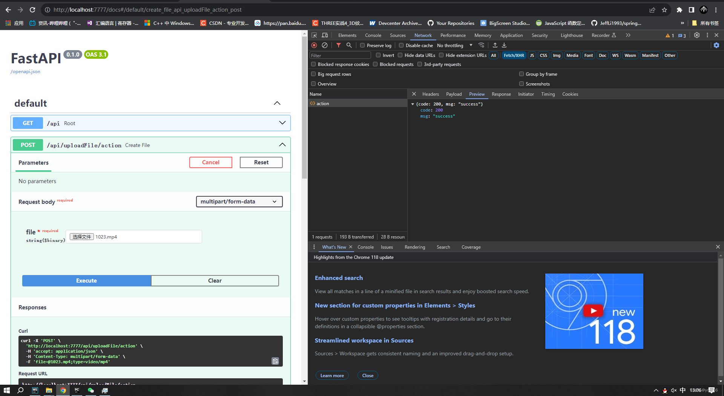Click the choose file button for upload
This screenshot has width=724, height=396.
(x=82, y=237)
